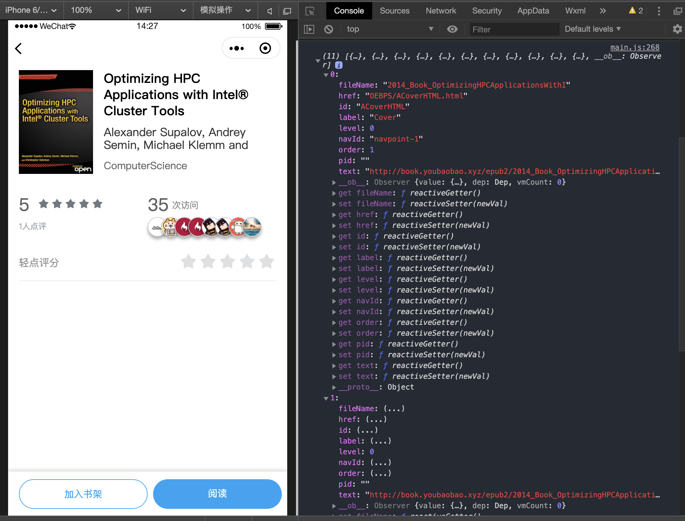685x521 pixels.
Task: Open the yellow warnings count indicator
Action: 636,11
